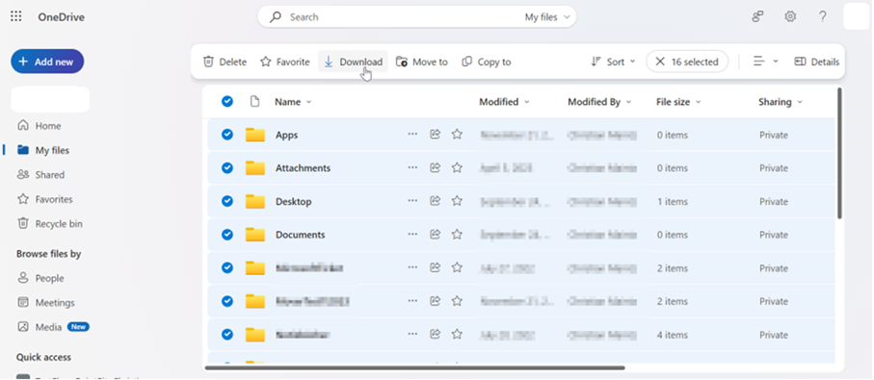Open more actions for Documents folder
This screenshot has height=380, width=874.
(412, 234)
